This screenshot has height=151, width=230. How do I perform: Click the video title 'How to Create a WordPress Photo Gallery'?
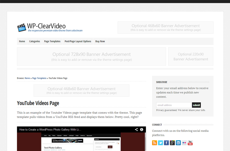[50, 130]
